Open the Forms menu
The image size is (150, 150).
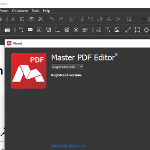coord(4,11)
